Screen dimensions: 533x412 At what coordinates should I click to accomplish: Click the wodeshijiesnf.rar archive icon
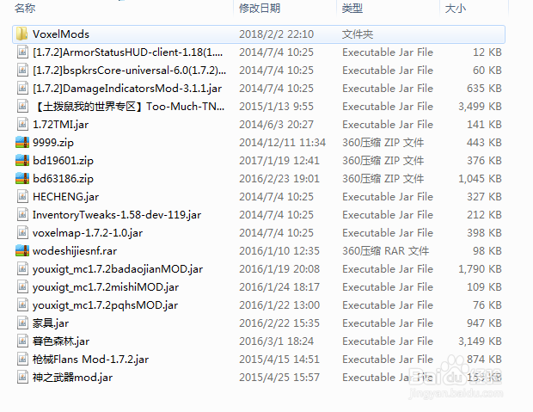pyautogui.click(x=22, y=251)
